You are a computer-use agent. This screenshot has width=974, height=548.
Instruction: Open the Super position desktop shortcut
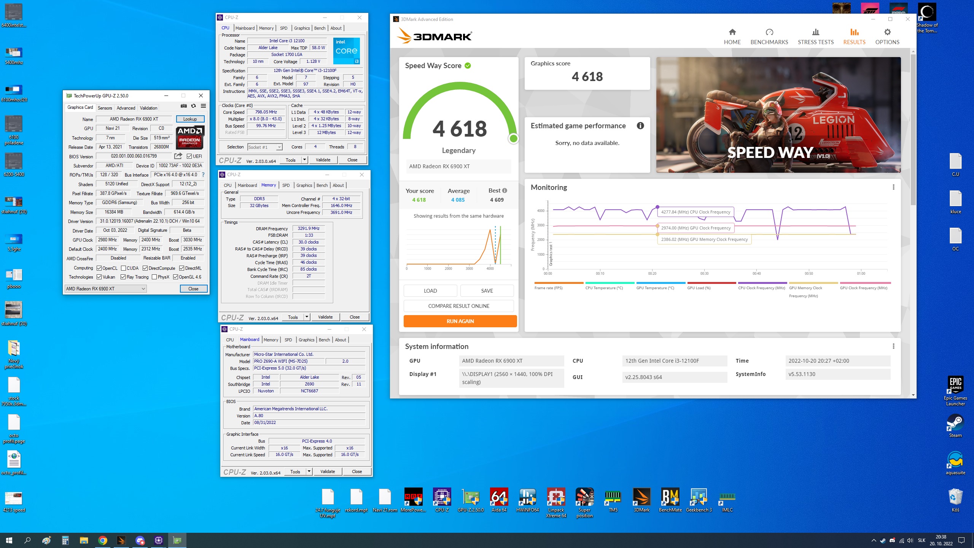click(x=584, y=503)
